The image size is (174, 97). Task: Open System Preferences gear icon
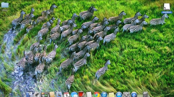126,95
